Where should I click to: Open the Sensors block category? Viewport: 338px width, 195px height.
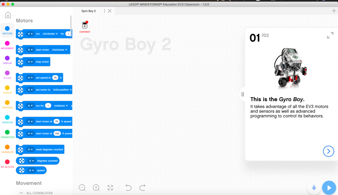(7, 118)
